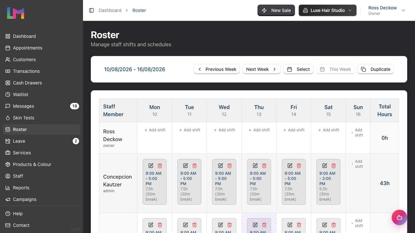Image resolution: width=415 pixels, height=233 pixels.
Task: Delete Concepcion Kautzer's Monday shift
Action: pos(160,166)
